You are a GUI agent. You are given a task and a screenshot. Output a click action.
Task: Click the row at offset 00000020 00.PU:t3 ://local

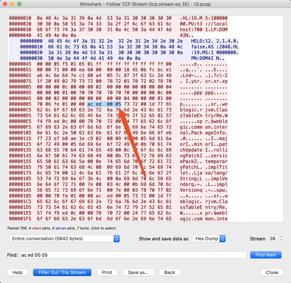(x=118, y=24)
